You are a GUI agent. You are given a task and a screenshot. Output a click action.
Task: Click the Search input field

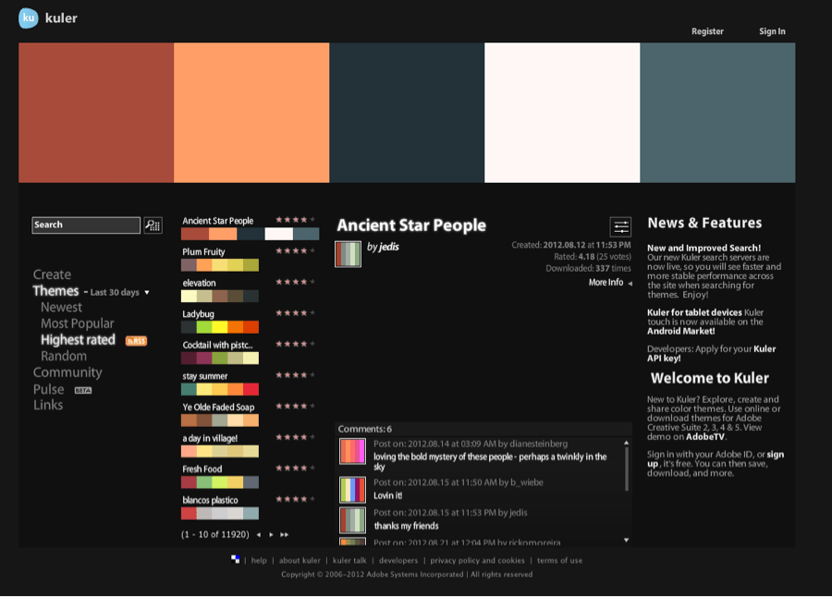click(86, 225)
